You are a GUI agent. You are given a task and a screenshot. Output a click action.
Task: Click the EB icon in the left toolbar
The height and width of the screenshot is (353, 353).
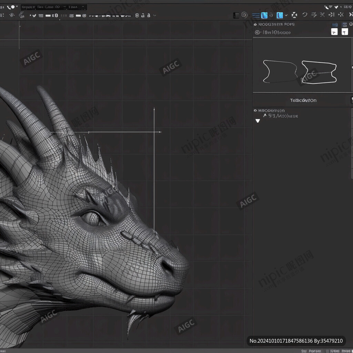coord(55,16)
